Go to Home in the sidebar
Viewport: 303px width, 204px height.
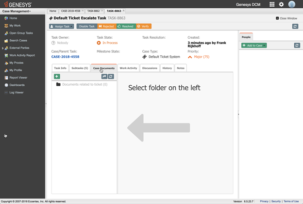(x=13, y=18)
